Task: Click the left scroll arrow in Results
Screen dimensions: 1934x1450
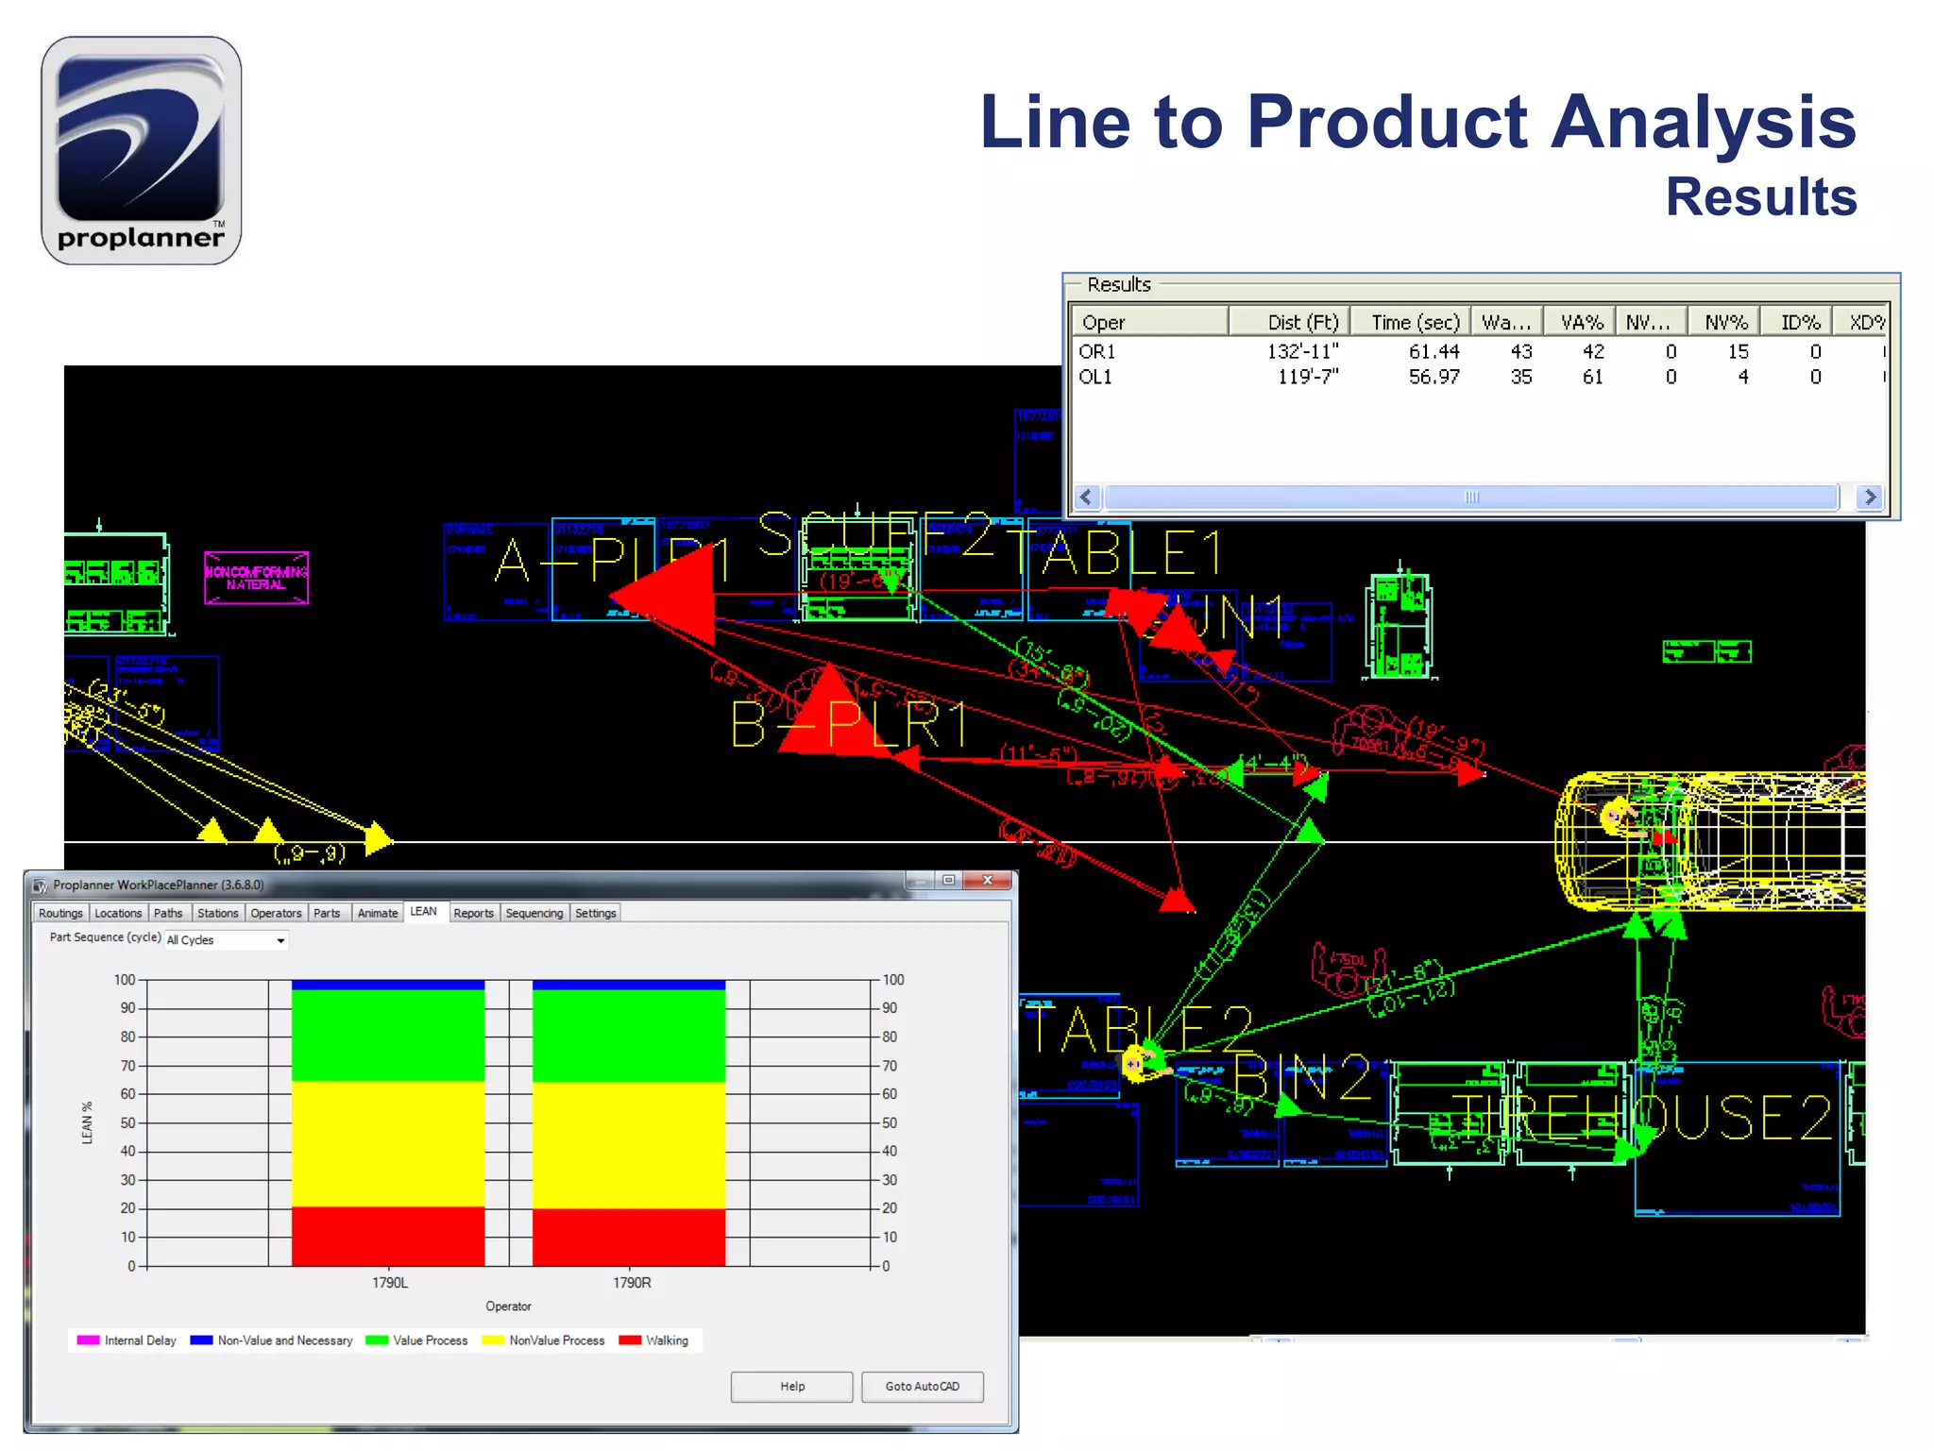Action: coord(1087,497)
